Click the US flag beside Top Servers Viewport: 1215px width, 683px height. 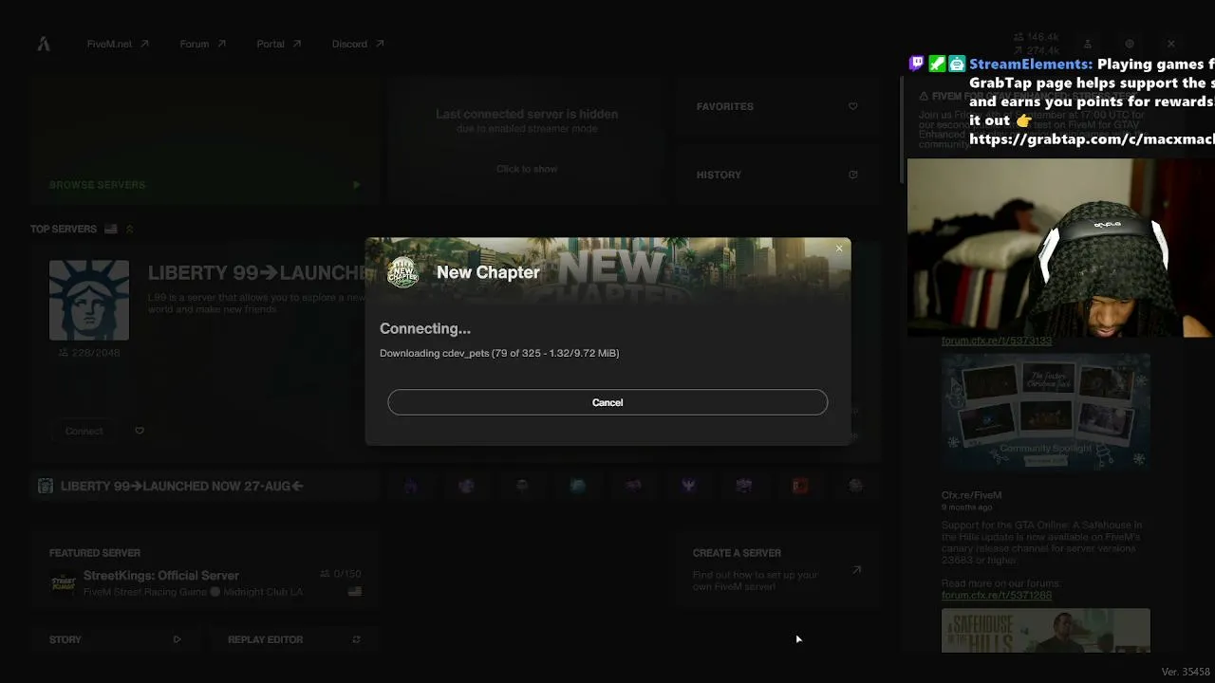pyautogui.click(x=111, y=229)
